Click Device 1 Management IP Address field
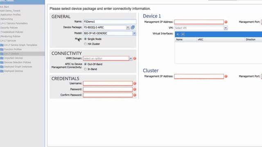This screenshot has height=147, width=262. tap(199, 22)
